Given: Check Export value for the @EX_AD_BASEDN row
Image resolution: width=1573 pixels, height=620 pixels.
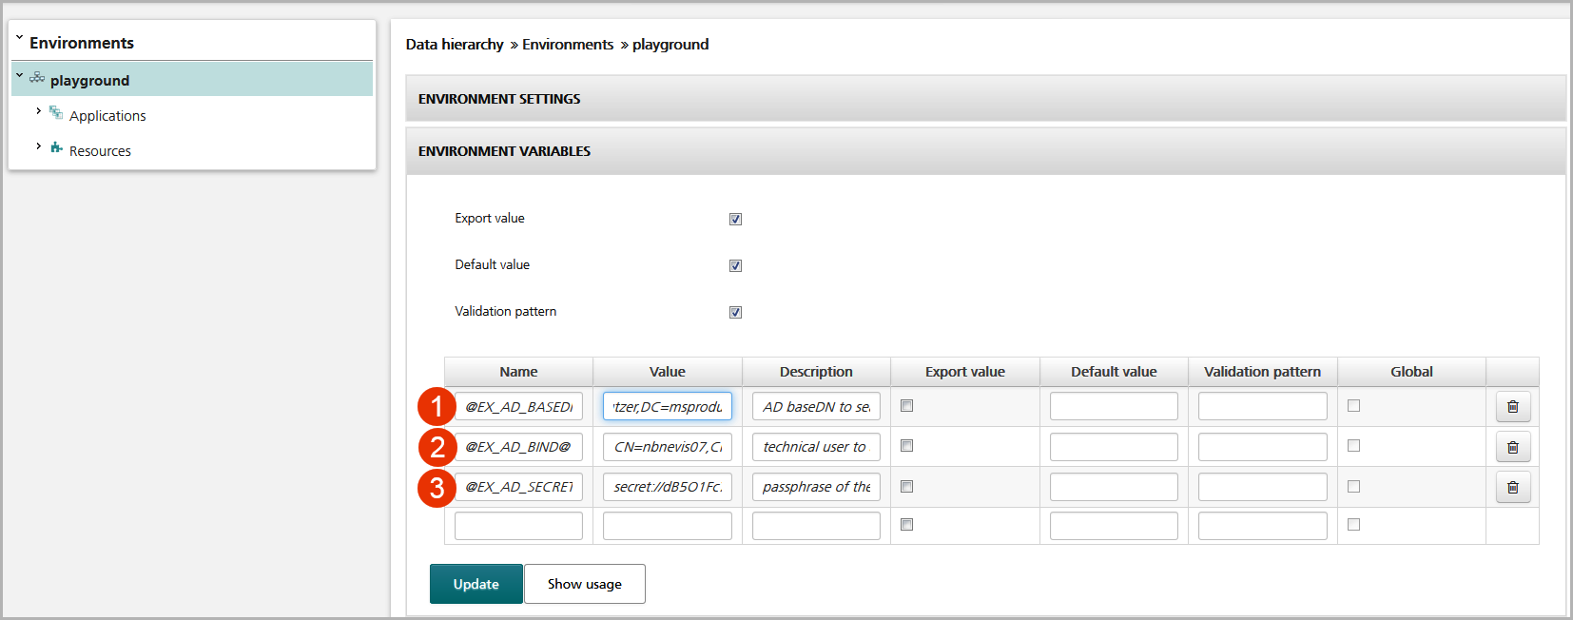Looking at the screenshot, I should (x=906, y=405).
